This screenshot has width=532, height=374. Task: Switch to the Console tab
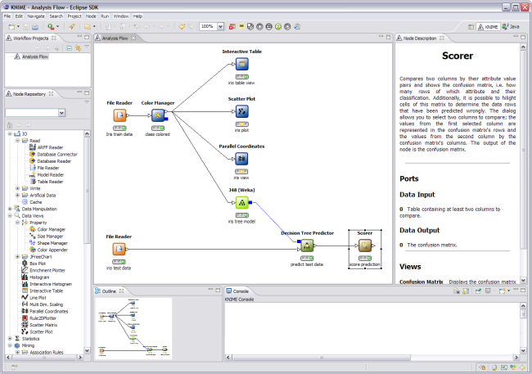pos(239,291)
